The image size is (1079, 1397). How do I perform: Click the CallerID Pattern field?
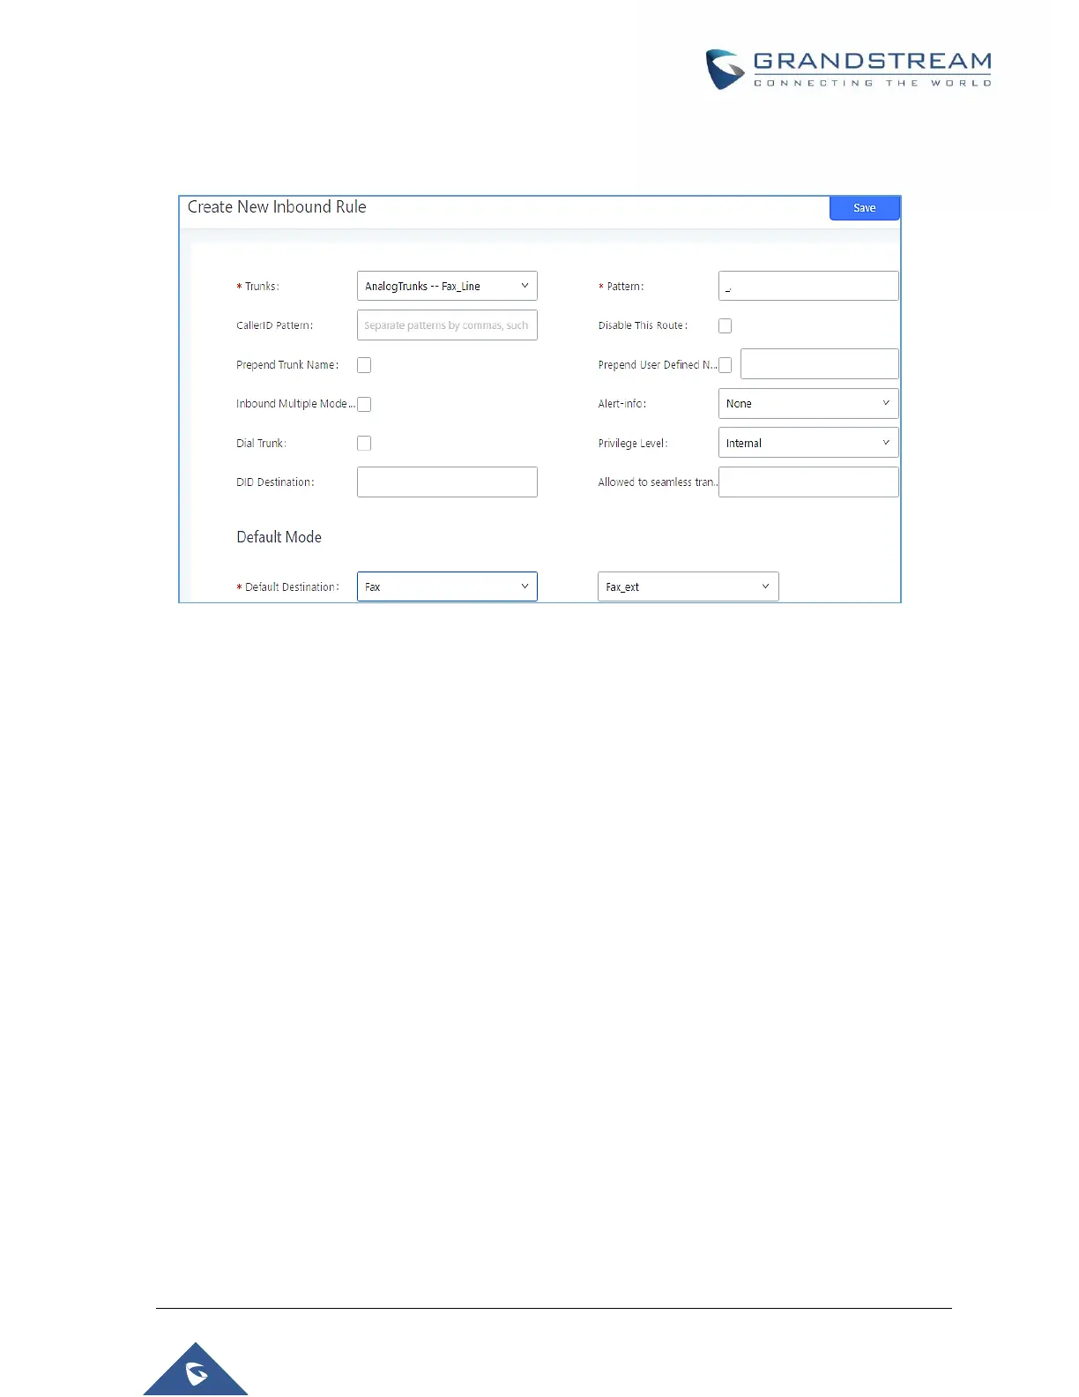(447, 325)
